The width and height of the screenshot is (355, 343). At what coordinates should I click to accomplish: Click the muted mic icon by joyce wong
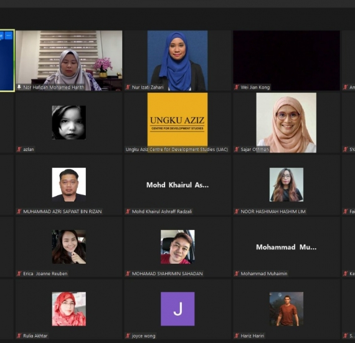pos(128,336)
